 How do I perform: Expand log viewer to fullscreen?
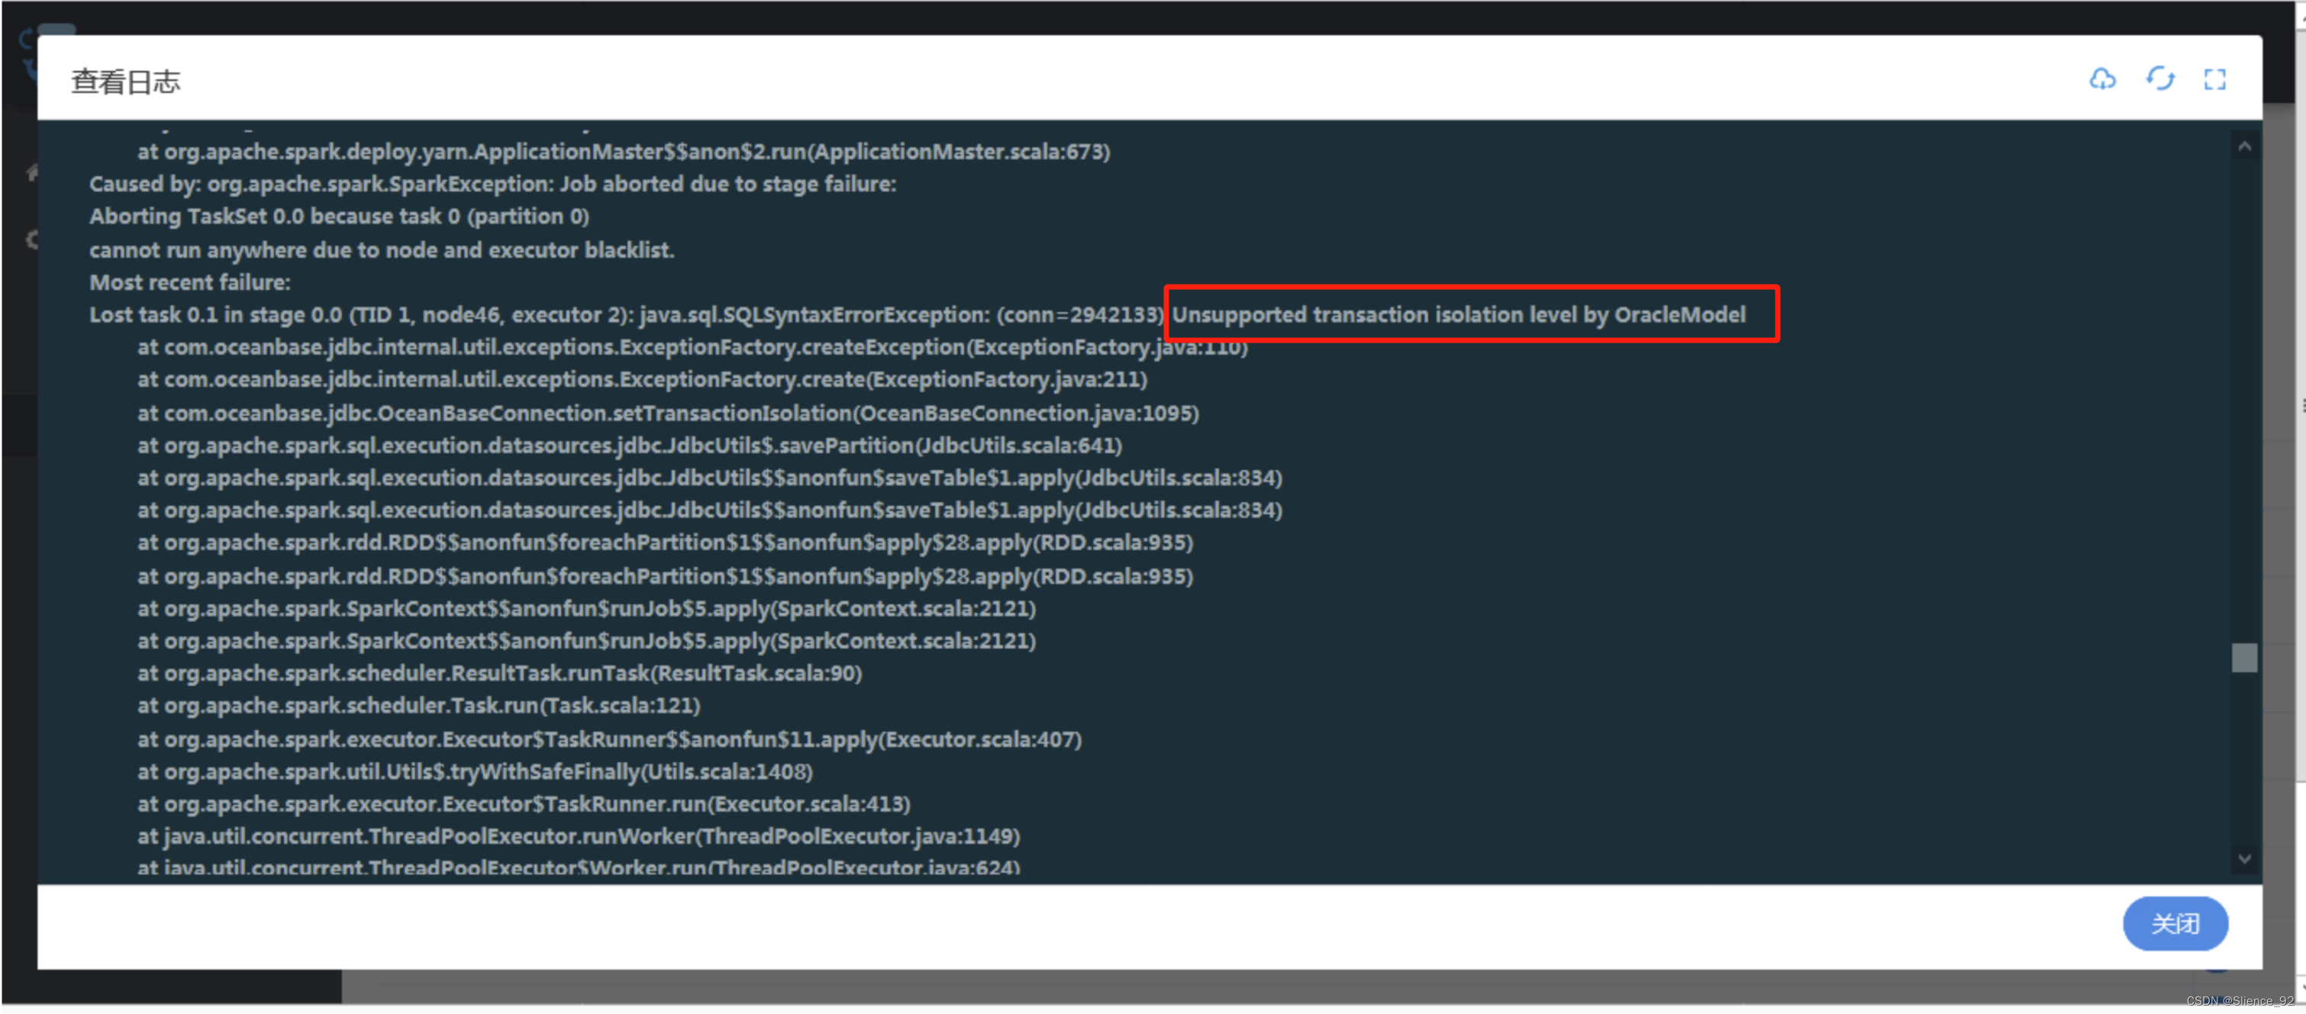[2214, 79]
